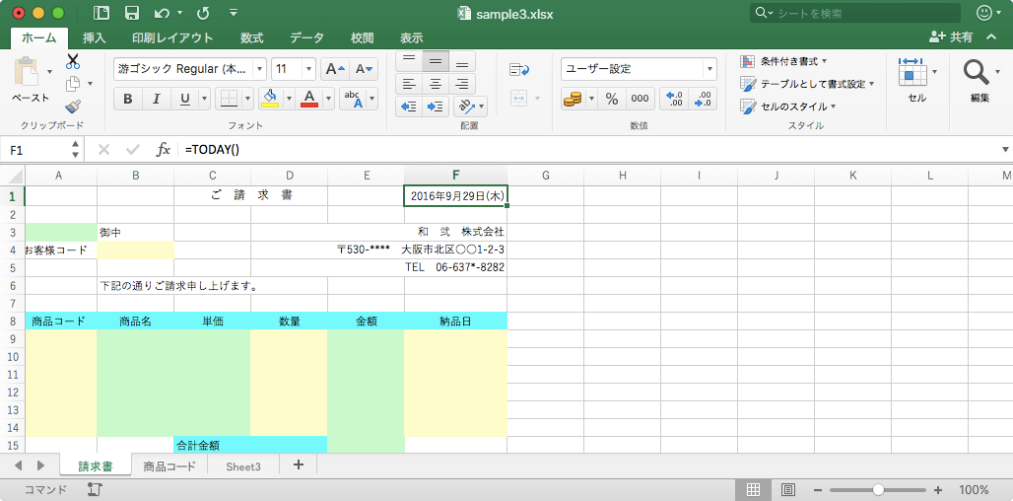Align cell content to top
Screen dimensions: 1013x501
tap(408, 61)
